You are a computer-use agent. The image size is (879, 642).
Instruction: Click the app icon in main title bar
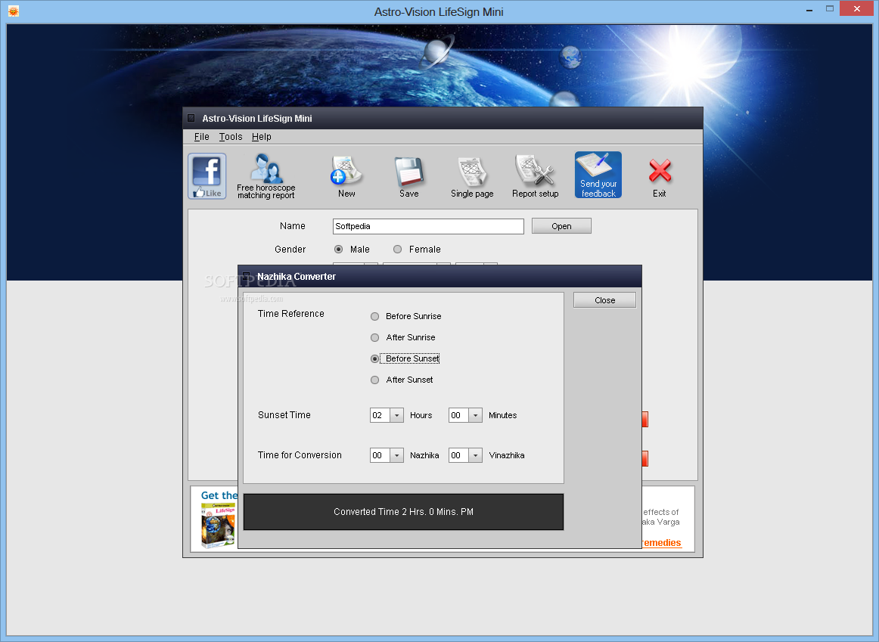pyautogui.click(x=14, y=11)
